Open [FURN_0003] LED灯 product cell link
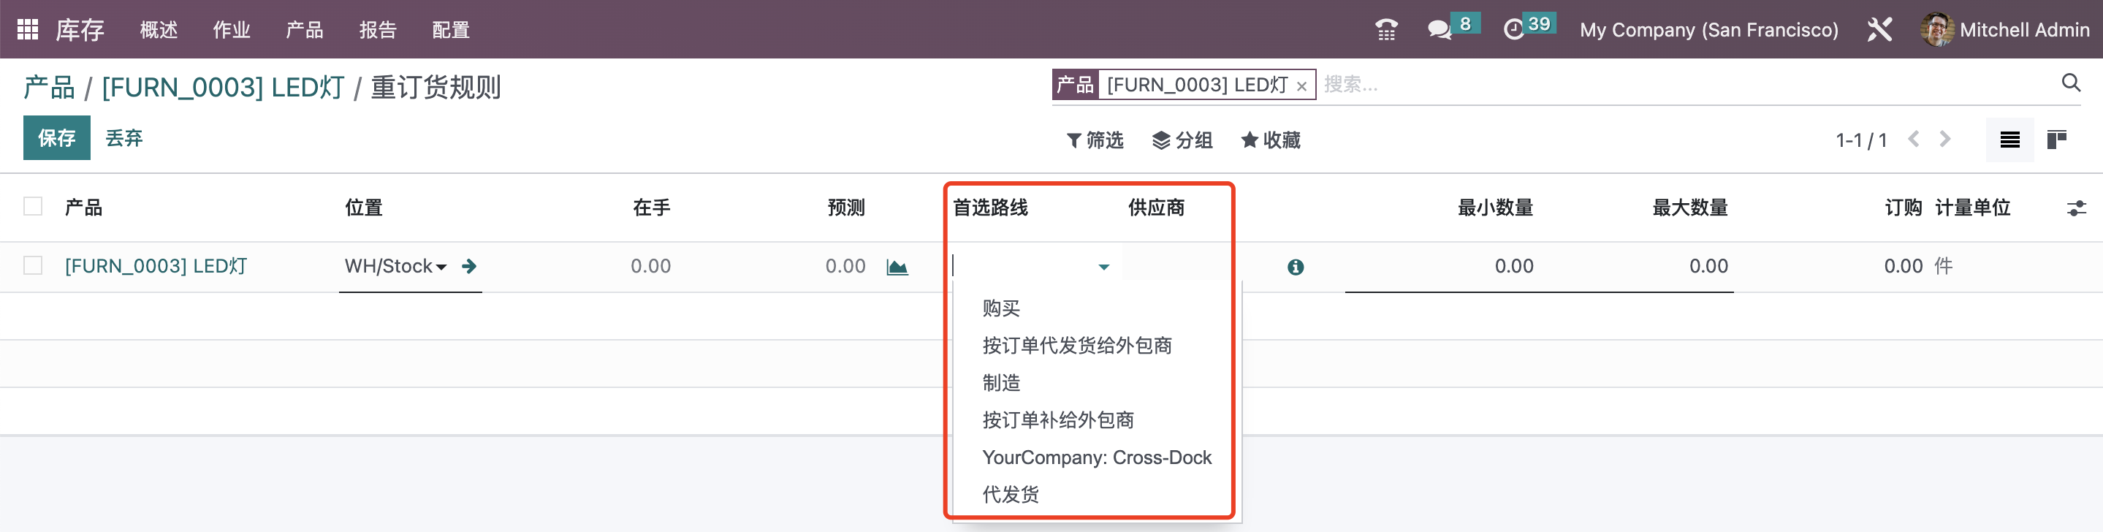Image resolution: width=2103 pixels, height=532 pixels. [x=156, y=266]
